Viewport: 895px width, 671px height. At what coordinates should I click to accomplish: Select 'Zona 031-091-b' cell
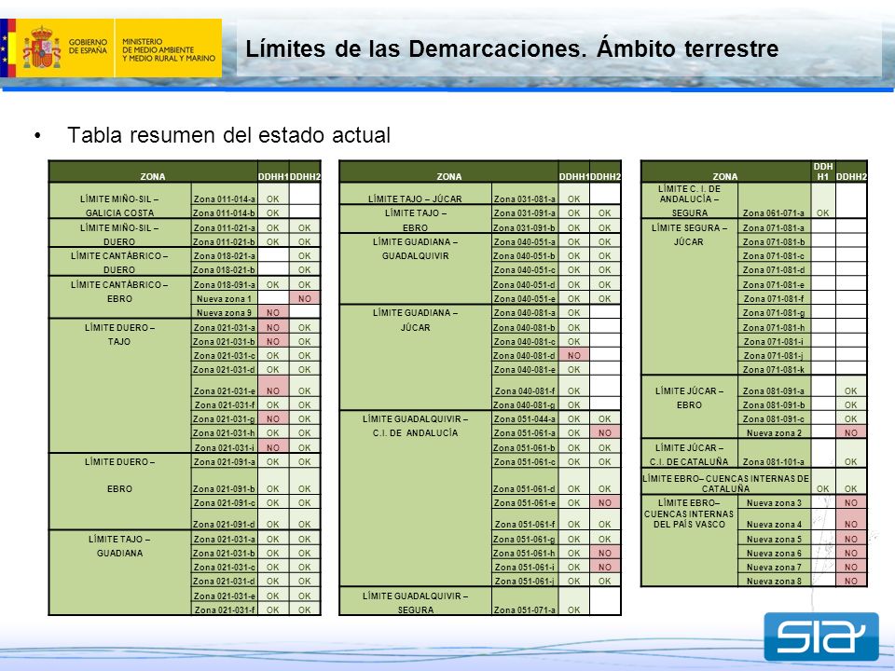tap(525, 226)
